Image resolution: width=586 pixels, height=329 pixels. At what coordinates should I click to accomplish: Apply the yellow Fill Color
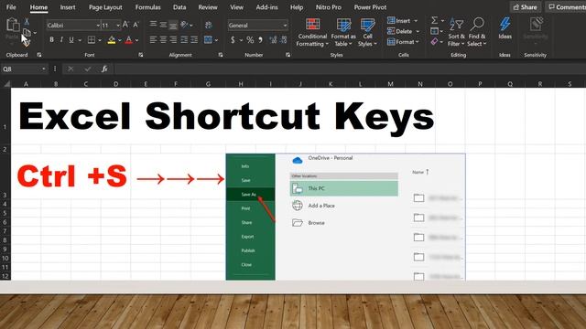[x=112, y=39]
